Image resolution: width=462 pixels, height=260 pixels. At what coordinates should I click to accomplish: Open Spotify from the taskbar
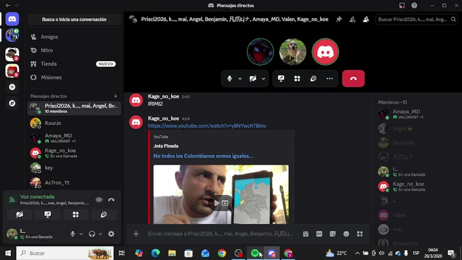pos(255,253)
